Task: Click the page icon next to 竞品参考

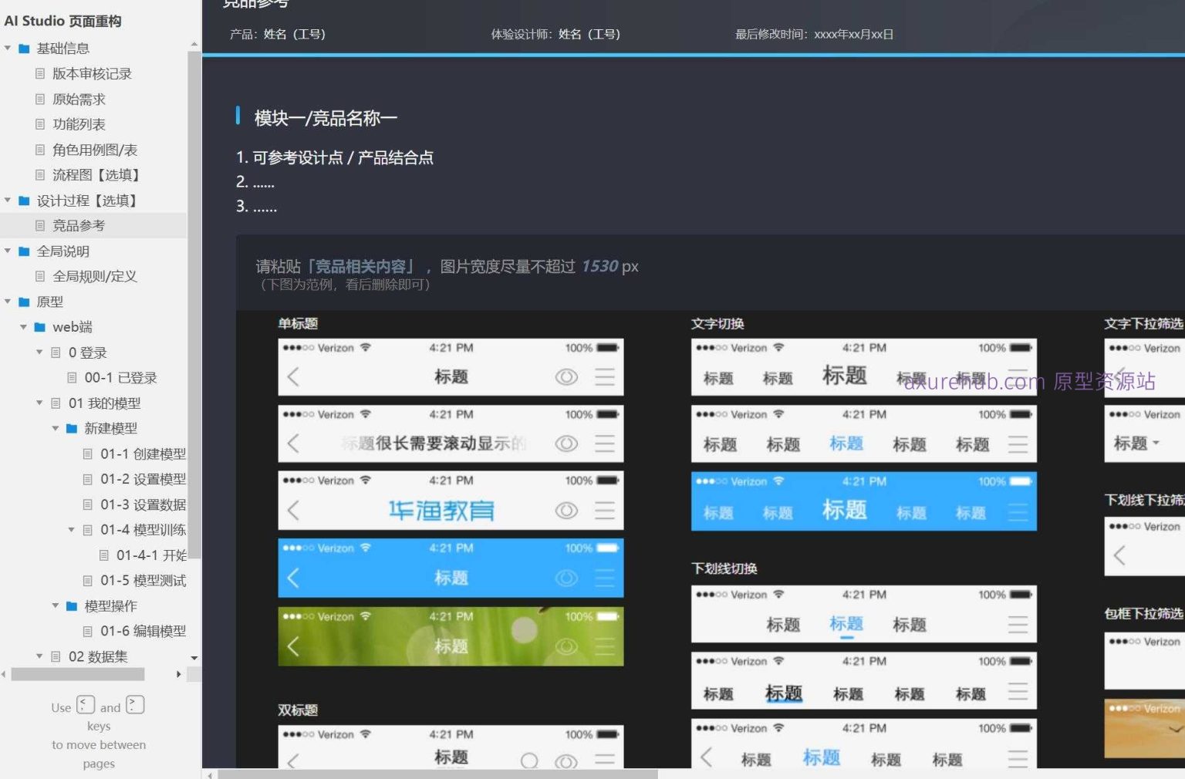Action: click(x=39, y=225)
